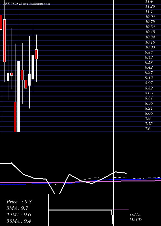Select the 10.18 axis value
Viewport: 161px width, 226px height.
click(x=150, y=42)
